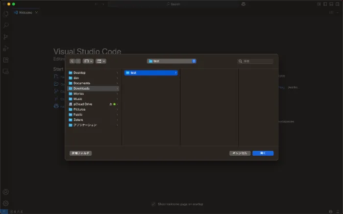Select the Welcome tab
Viewport: 343px width, 214px height.
click(24, 12)
